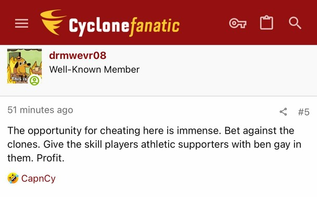Viewport: 317px width, 197px height.
Task: Click the laughing emoji reaction icon
Action: coord(13,178)
